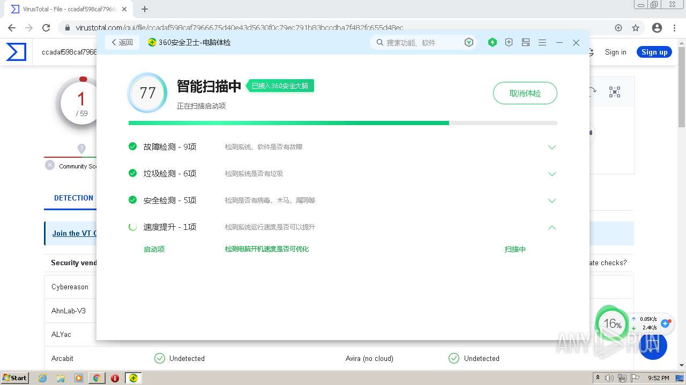Click the 垃圾检测 - 6项 row label
Image resolution: width=686 pixels, height=385 pixels.
click(x=170, y=174)
